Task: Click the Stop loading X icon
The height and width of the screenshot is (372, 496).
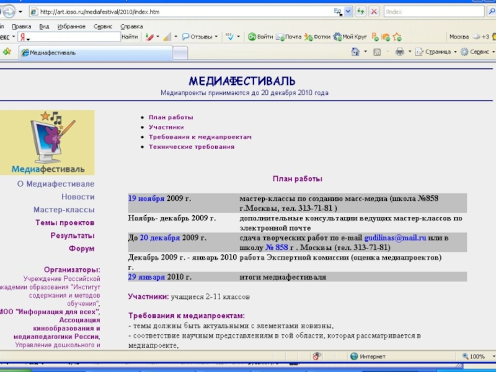Action: [x=374, y=11]
